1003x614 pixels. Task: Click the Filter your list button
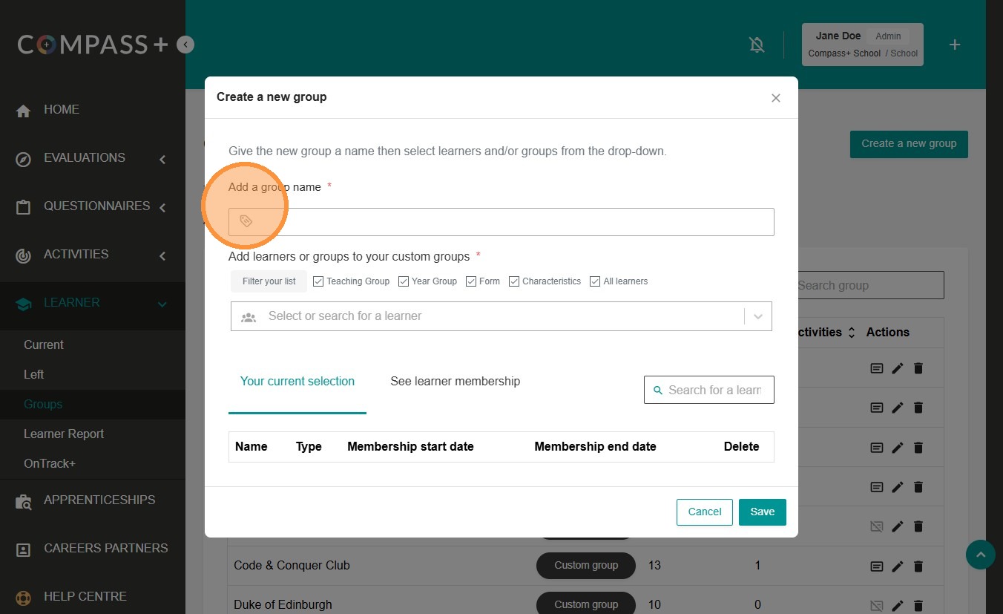[269, 281]
